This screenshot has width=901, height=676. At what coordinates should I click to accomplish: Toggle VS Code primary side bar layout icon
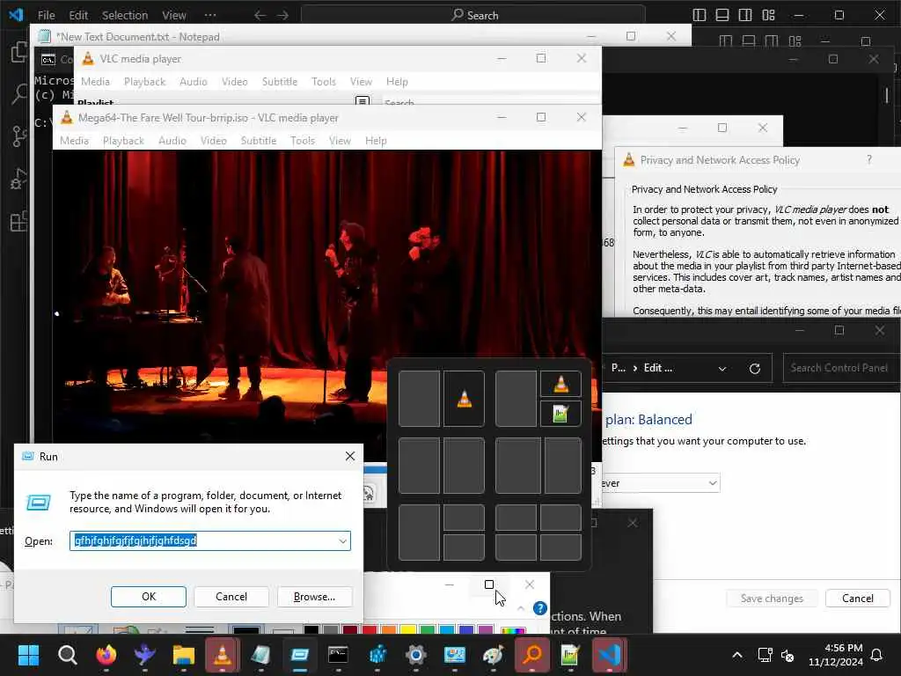tap(700, 15)
